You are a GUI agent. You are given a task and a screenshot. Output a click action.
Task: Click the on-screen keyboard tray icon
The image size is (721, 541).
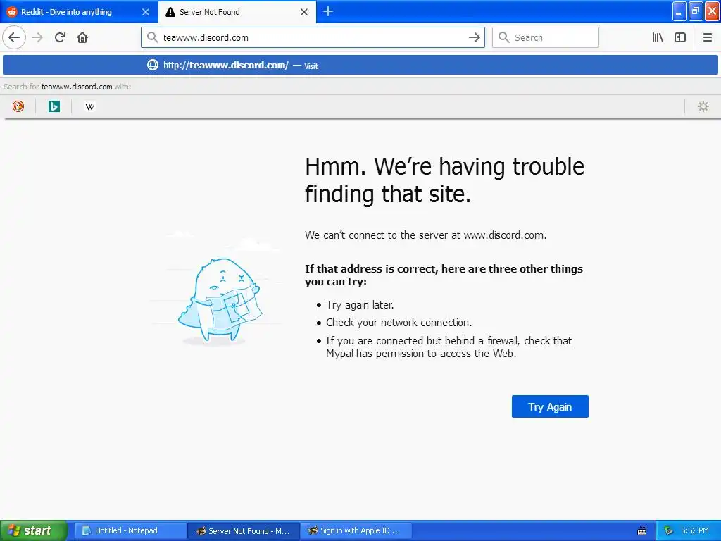642,531
